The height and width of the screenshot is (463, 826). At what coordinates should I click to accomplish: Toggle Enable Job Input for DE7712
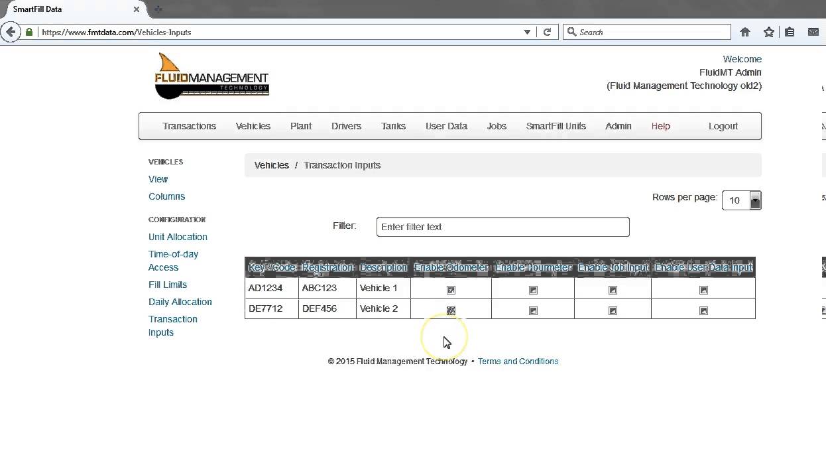click(x=613, y=310)
